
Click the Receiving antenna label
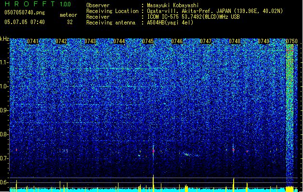tap(111, 23)
